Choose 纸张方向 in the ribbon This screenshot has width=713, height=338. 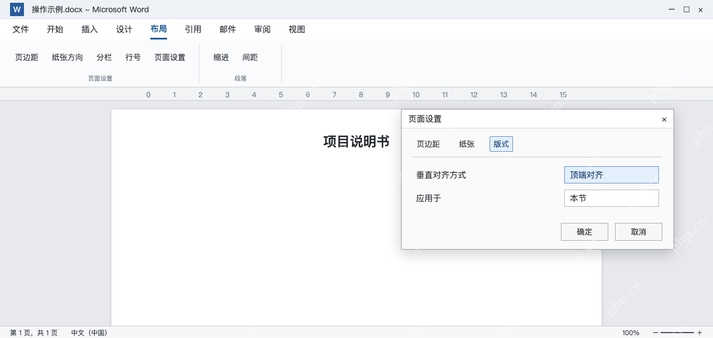click(67, 57)
